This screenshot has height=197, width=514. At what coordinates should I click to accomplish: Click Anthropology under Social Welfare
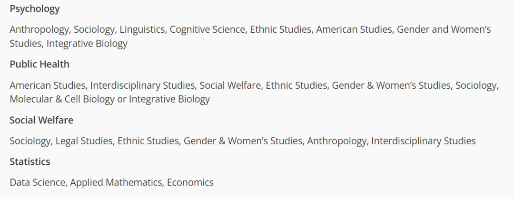pos(336,141)
